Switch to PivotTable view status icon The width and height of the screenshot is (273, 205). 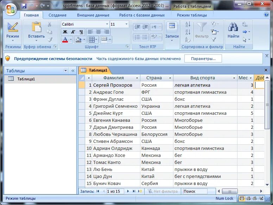pyautogui.click(x=248, y=198)
